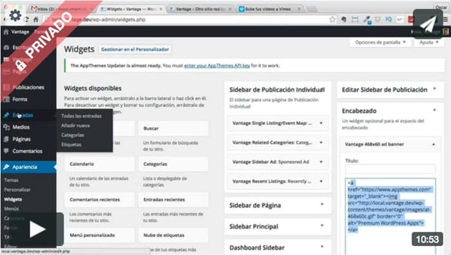Screen dimensions: 451x255
Task: Click the Medios media icon in sidebar
Action: click(6, 127)
